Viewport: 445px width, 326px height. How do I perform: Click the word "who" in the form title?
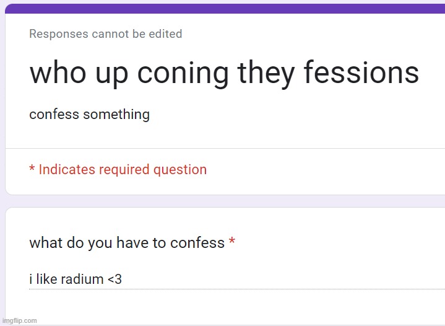point(58,73)
